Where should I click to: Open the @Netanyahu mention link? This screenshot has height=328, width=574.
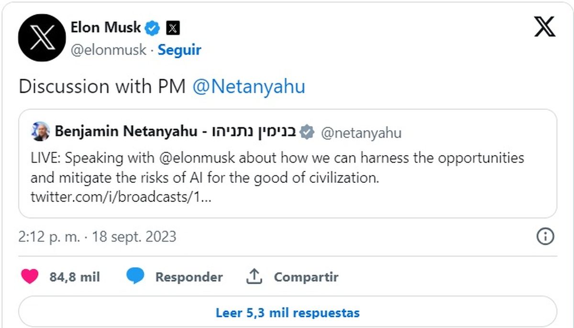(x=248, y=86)
